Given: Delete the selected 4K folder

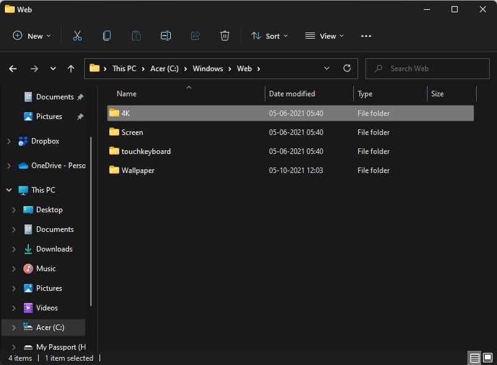Looking at the screenshot, I should [x=225, y=36].
